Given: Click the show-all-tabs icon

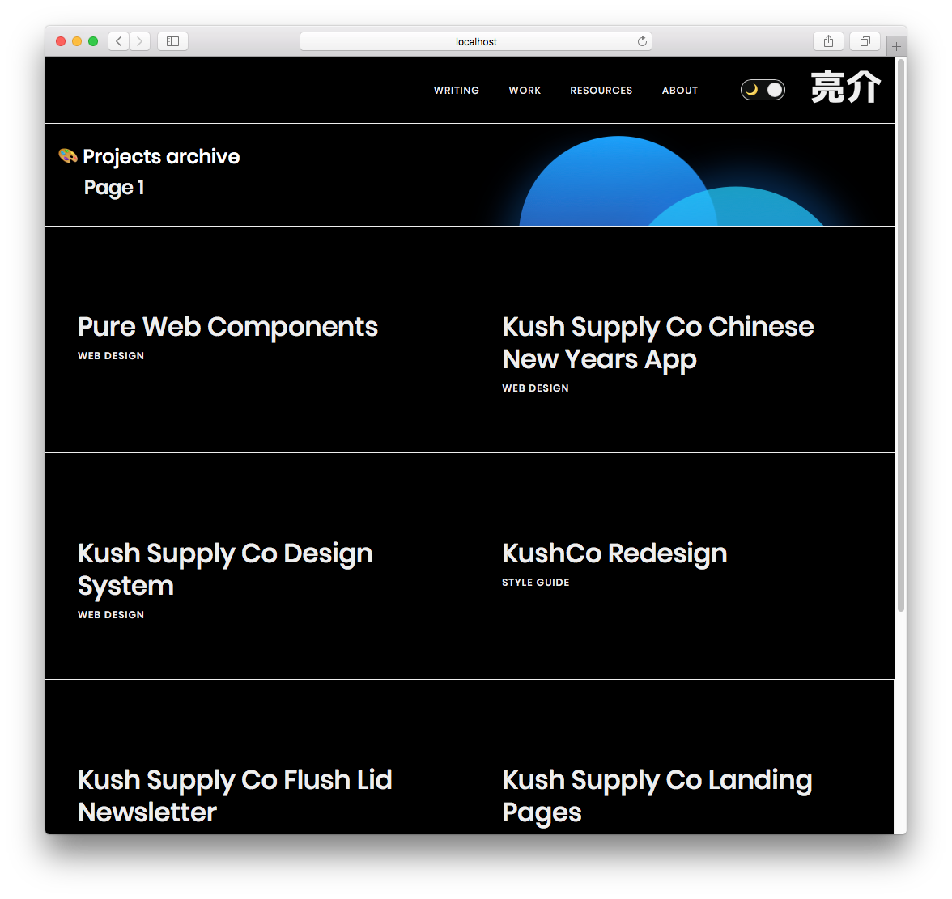Looking at the screenshot, I should 864,40.
